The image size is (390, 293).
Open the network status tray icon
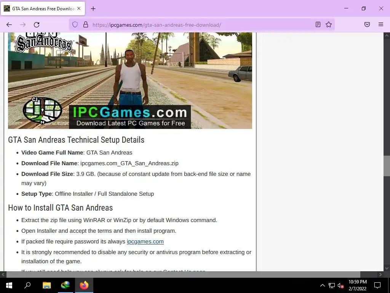332,285
